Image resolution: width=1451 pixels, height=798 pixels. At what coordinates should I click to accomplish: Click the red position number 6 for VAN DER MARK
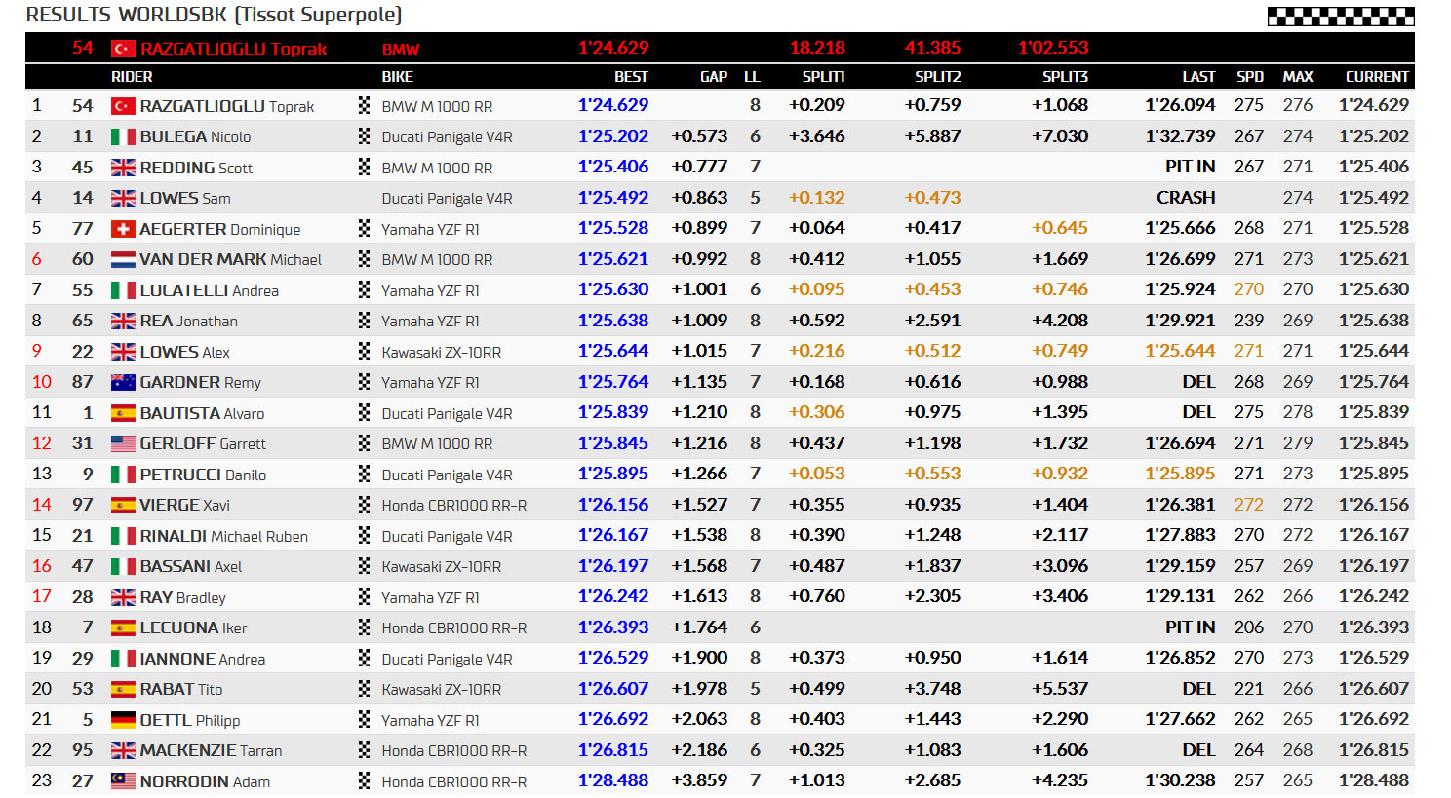pos(37,259)
